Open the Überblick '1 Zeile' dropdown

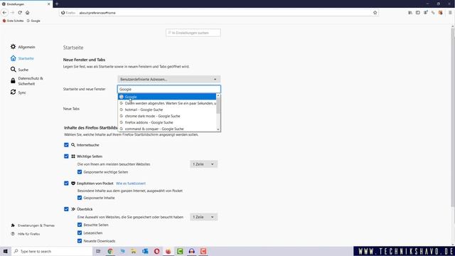pos(204,217)
